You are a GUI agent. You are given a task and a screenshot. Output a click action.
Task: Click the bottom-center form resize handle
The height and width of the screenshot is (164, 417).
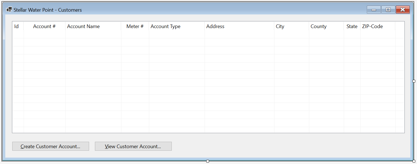click(208, 161)
